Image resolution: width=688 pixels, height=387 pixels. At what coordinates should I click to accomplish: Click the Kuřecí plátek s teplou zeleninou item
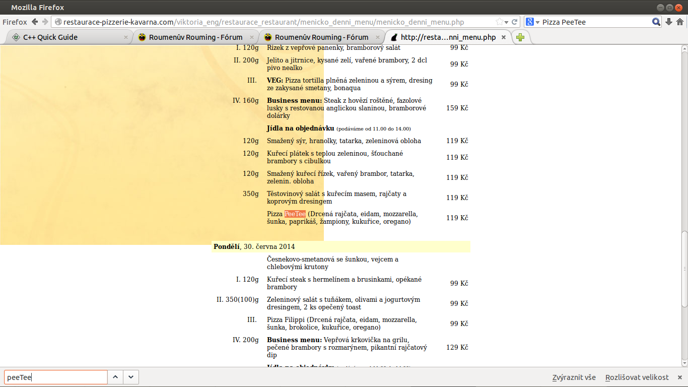pyautogui.click(x=335, y=157)
